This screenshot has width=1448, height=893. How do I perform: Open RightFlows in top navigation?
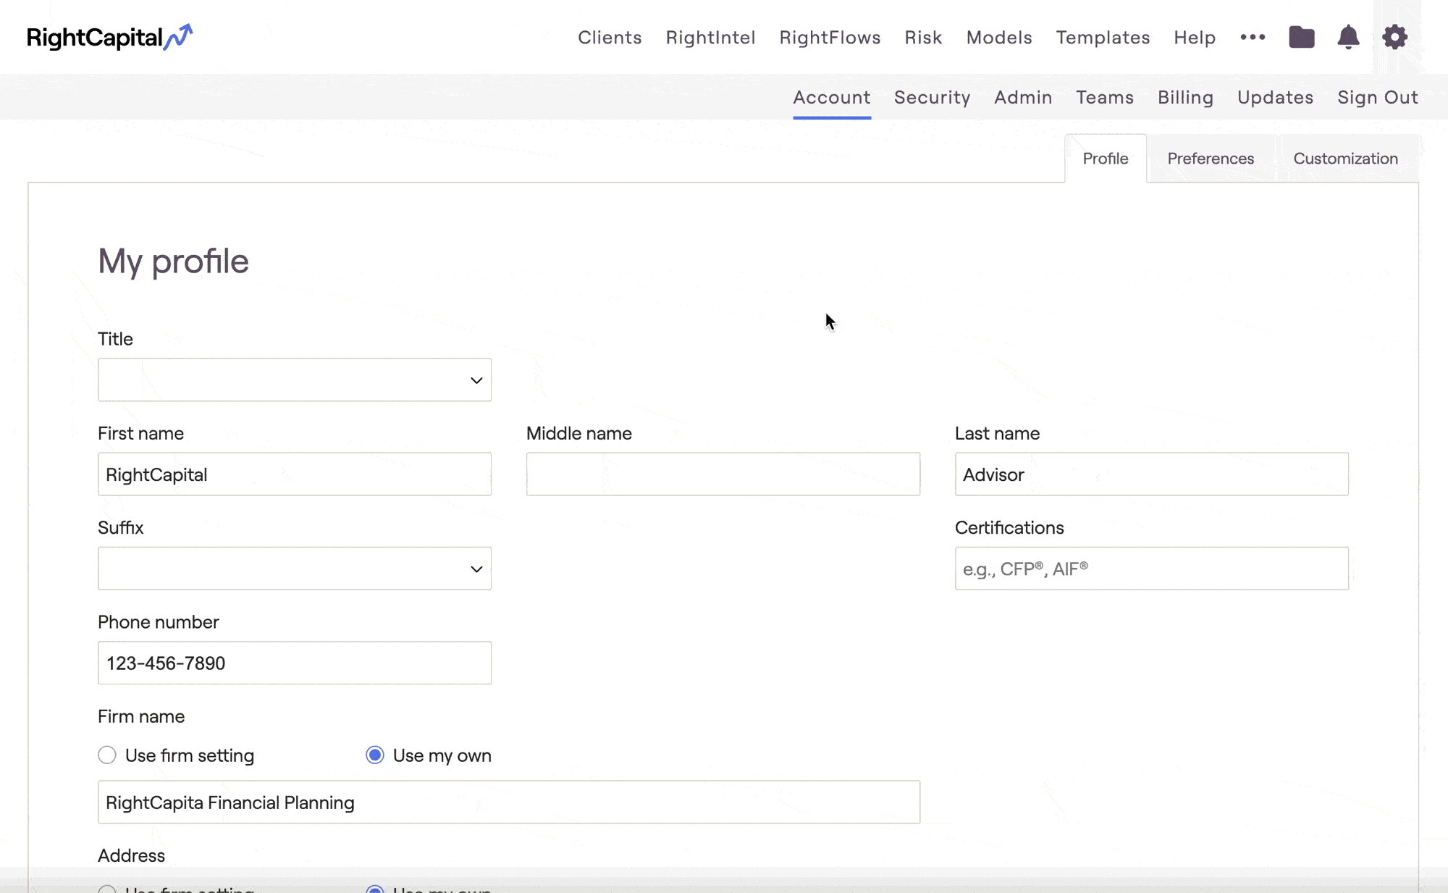[830, 38]
